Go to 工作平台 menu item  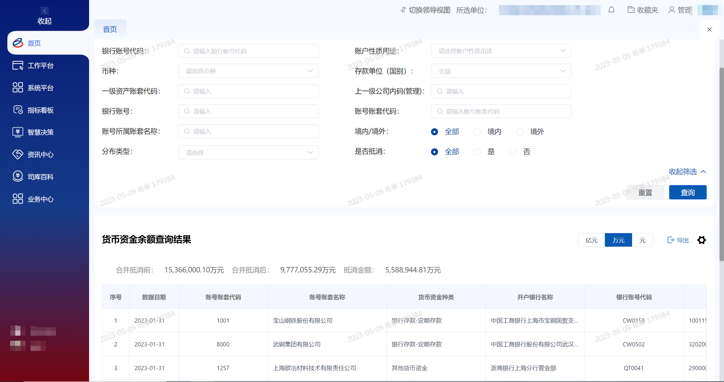40,66
